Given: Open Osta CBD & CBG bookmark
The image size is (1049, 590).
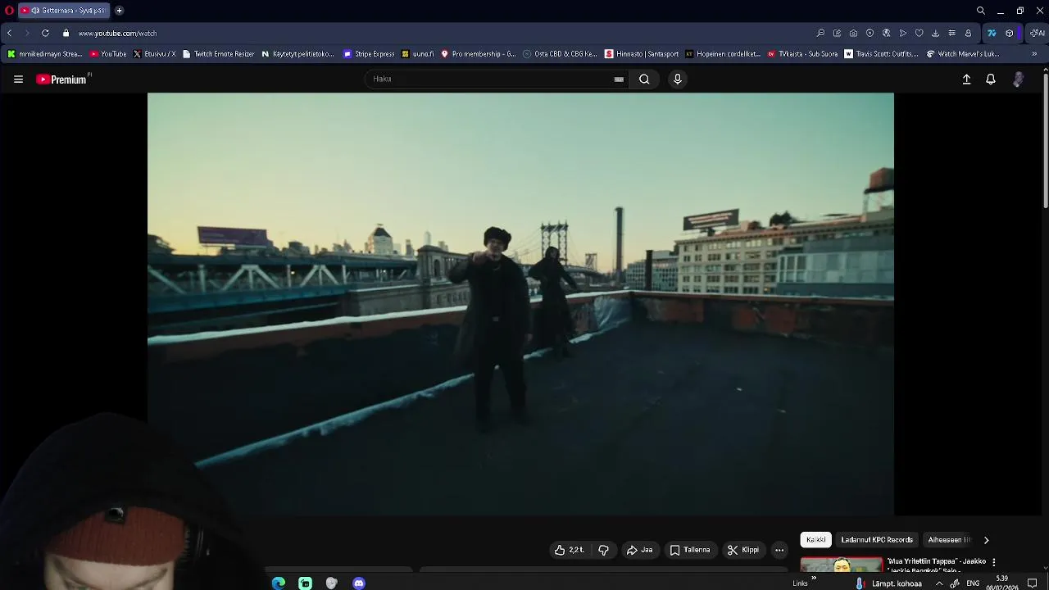Looking at the screenshot, I should tap(560, 54).
